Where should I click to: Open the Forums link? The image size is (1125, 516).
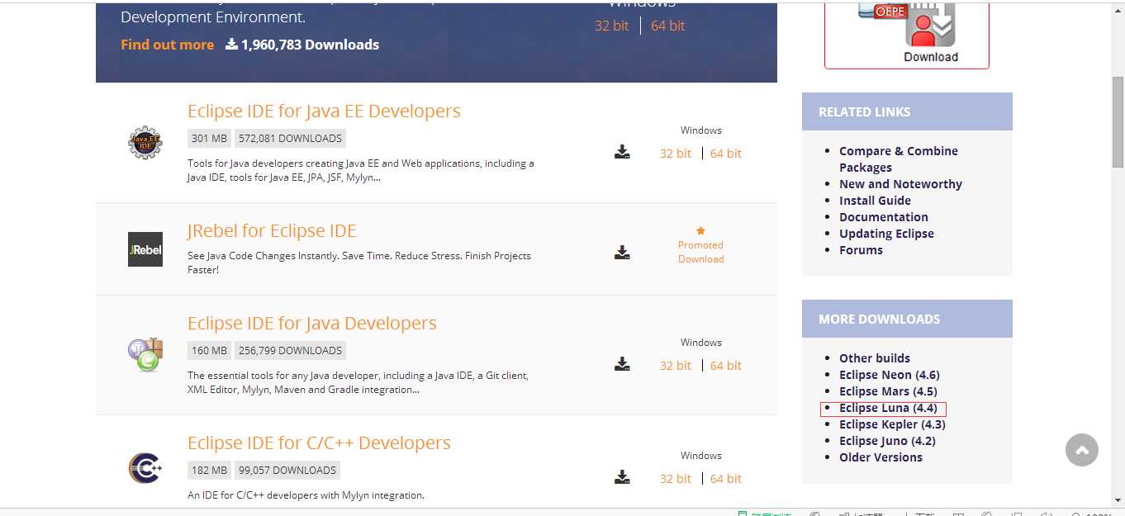pyautogui.click(x=861, y=249)
